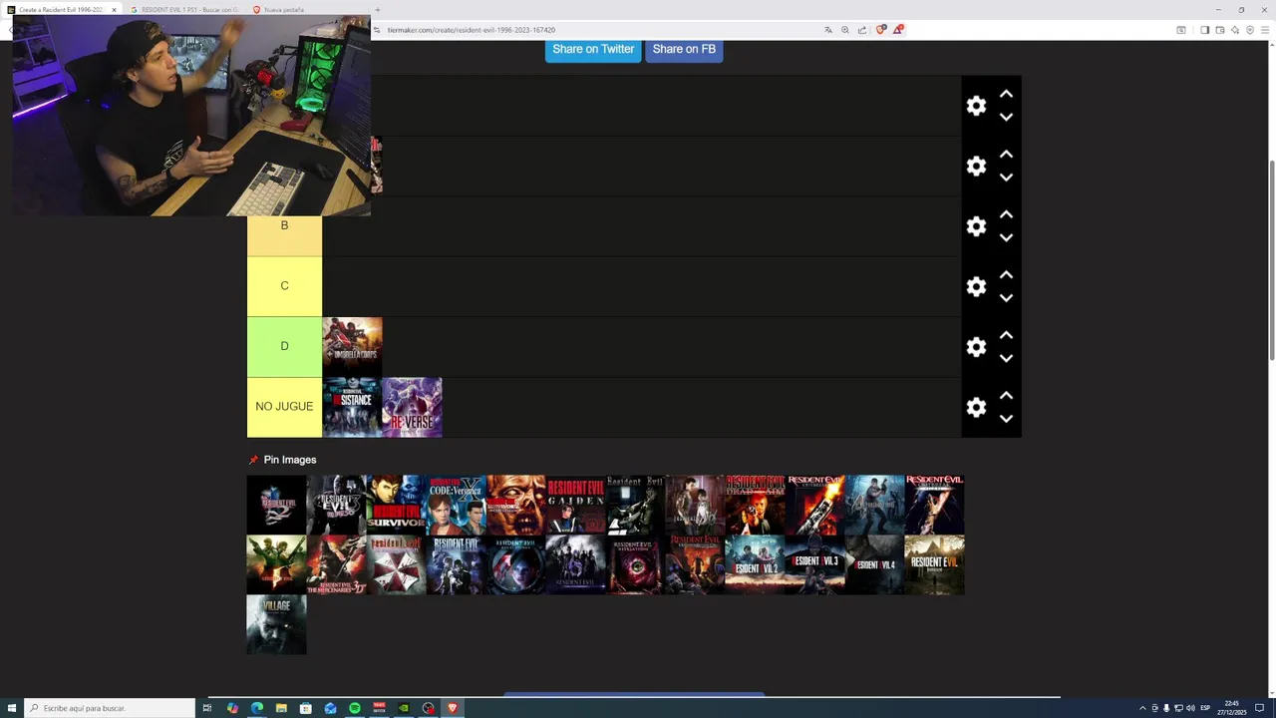Select Umbrella Corps cover in D tier

point(352,347)
